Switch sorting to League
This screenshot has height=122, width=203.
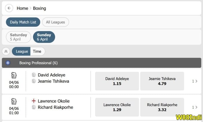(22, 51)
